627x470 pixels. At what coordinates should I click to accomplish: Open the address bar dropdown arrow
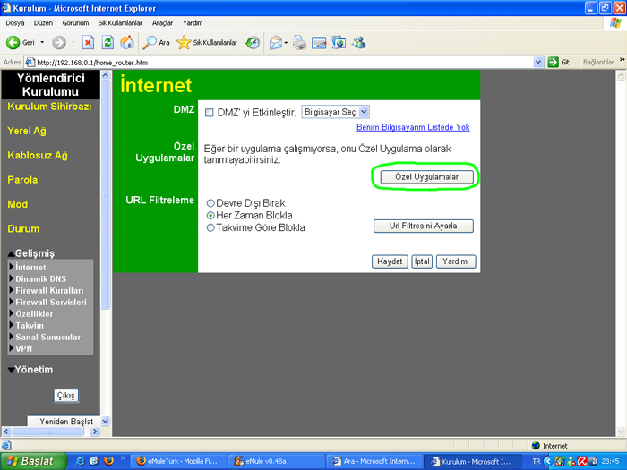coord(538,62)
